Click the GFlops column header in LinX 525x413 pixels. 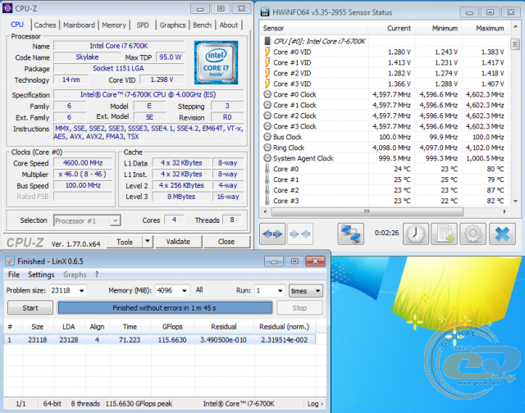point(172,327)
